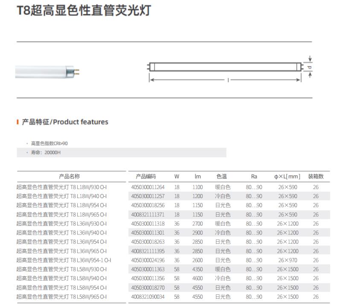Viewport: 338px width, 308px height.
Task: Select the page title T8超高显色性直管荧光灯
Action: [83, 11]
